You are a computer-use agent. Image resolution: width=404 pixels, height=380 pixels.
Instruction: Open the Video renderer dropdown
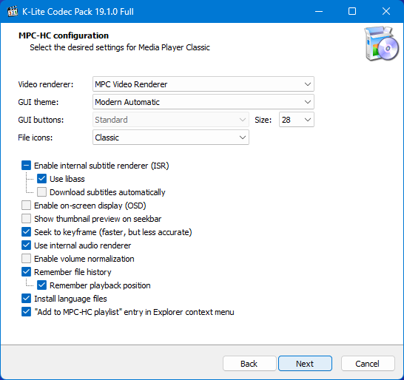pos(203,84)
